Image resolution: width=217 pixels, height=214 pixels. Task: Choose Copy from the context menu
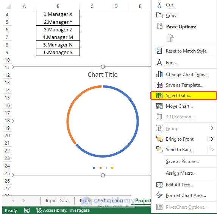coord(171,16)
